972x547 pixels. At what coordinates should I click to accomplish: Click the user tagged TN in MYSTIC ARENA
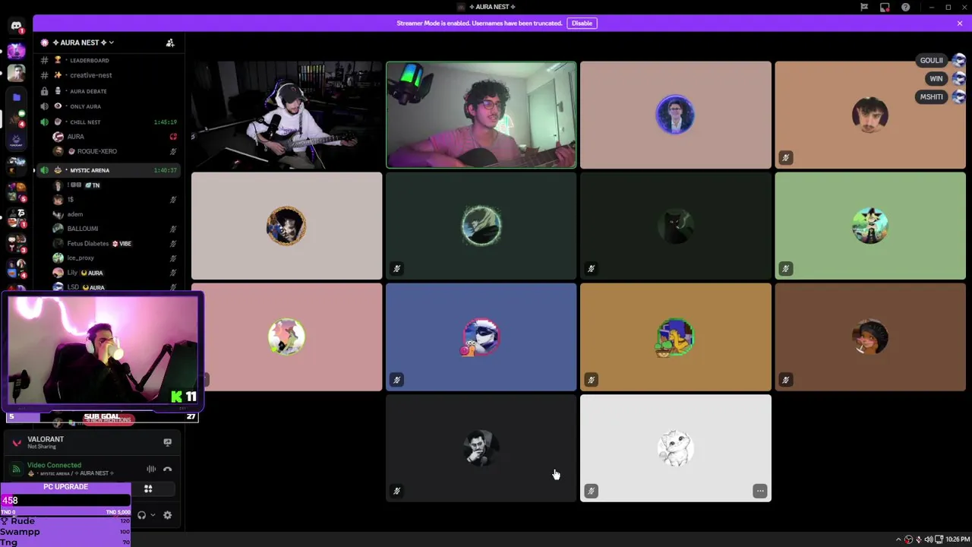[115, 185]
